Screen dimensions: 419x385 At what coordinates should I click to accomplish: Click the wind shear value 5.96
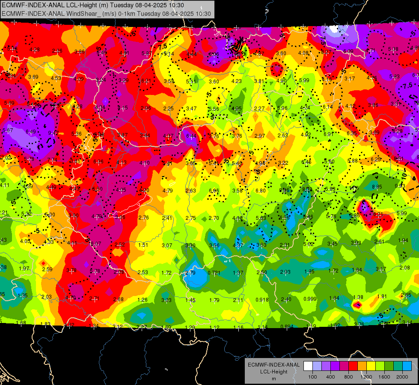tap(282, 108)
